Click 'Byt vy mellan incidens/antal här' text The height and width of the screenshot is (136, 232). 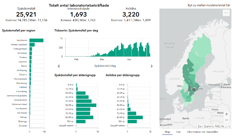[x=209, y=5]
